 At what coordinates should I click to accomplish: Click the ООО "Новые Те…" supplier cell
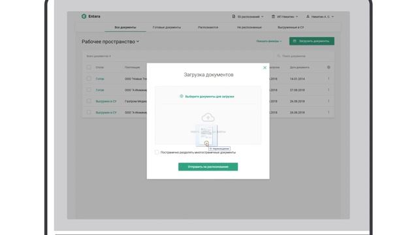[x=136, y=79]
